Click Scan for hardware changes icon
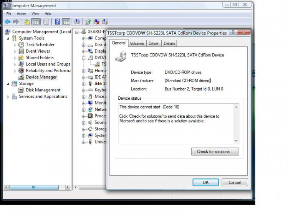 (77, 22)
